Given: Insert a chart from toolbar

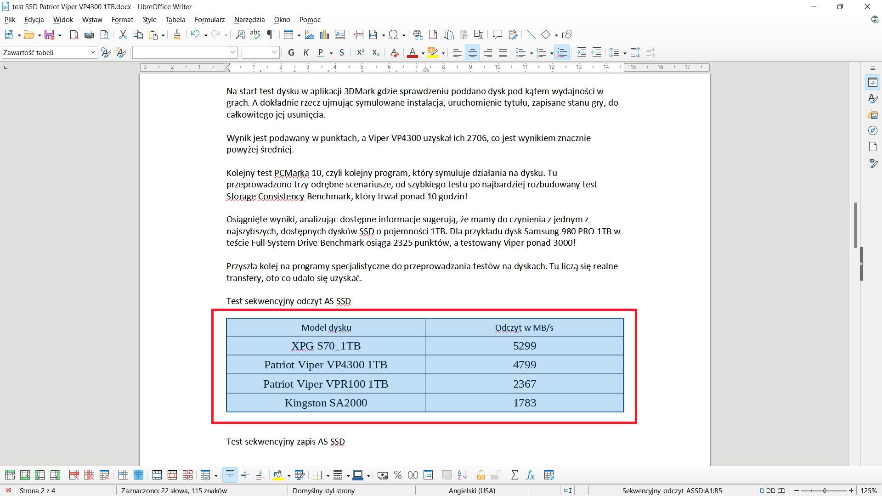Looking at the screenshot, I should (x=325, y=34).
